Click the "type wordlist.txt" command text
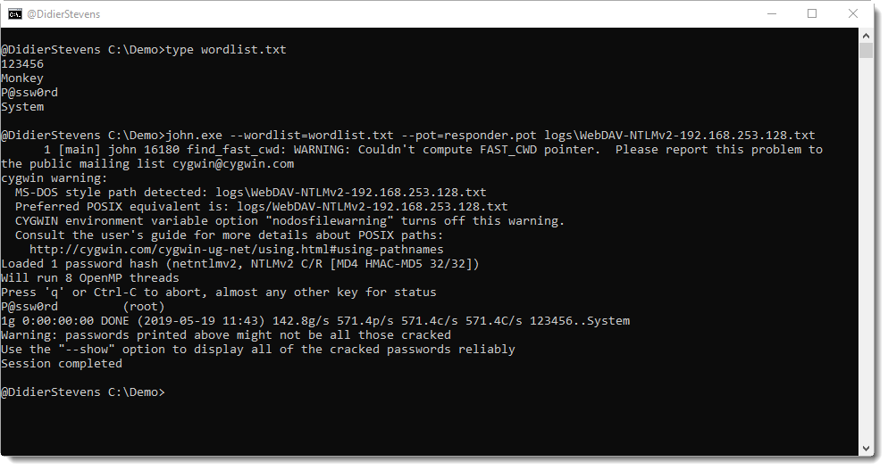The image size is (888, 470). [x=228, y=50]
